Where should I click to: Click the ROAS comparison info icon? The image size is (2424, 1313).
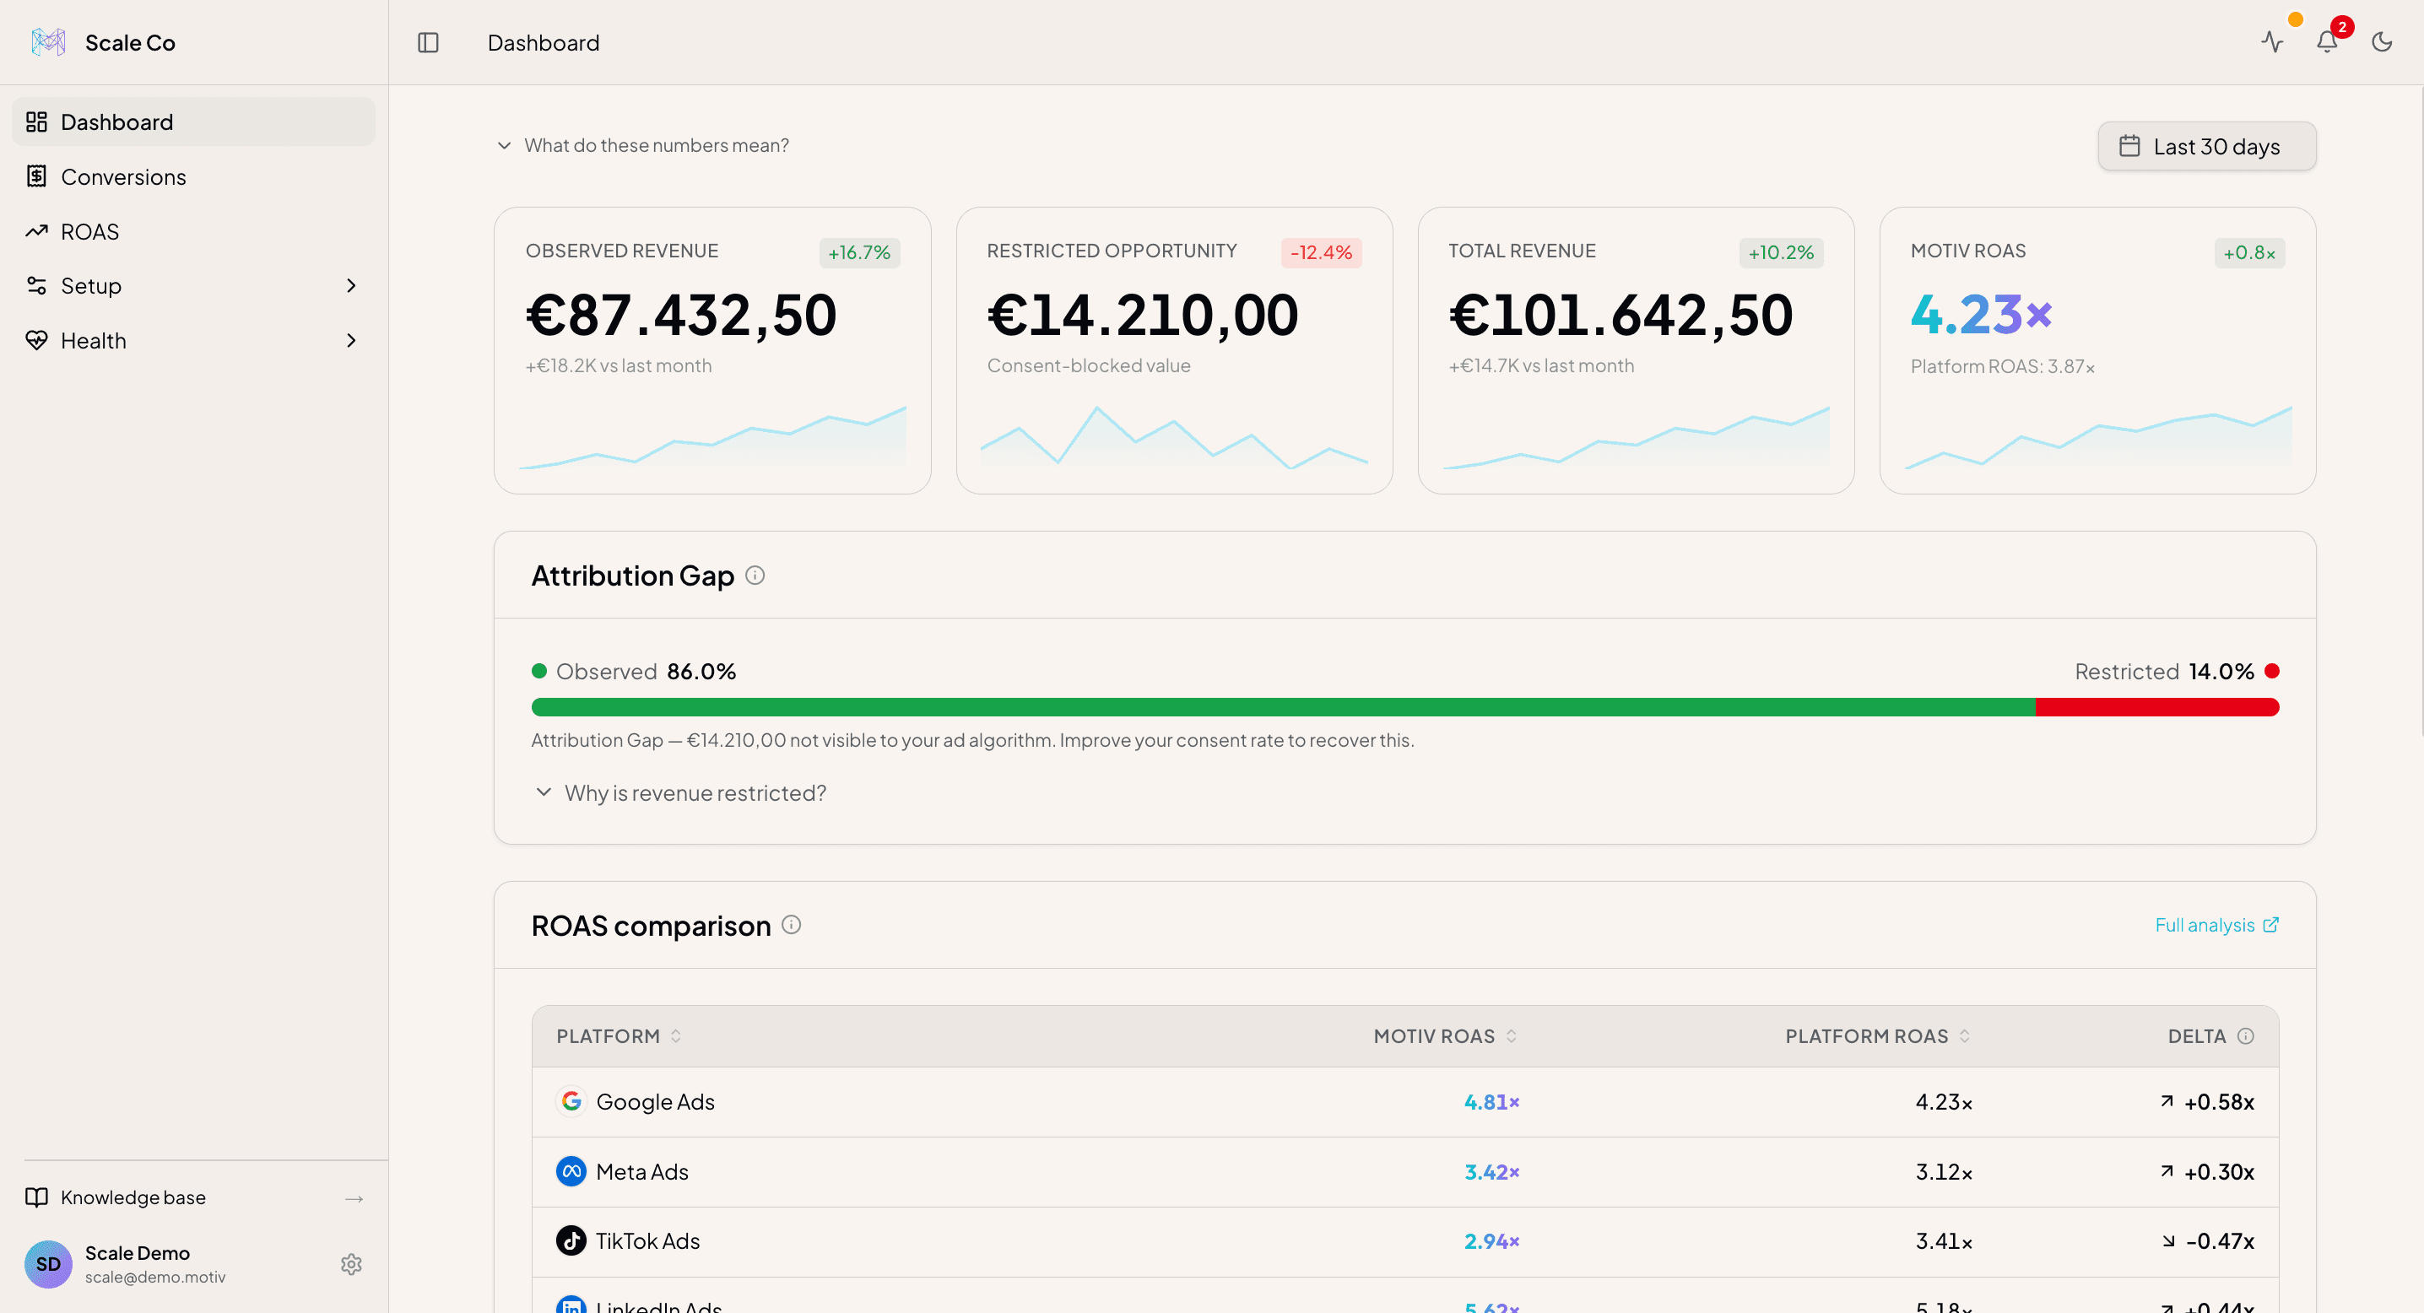click(792, 925)
